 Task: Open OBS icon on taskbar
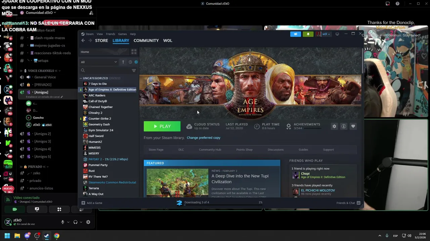tap(37, 236)
